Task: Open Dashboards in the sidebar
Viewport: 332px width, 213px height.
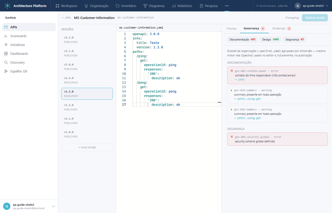Action: pyautogui.click(x=29, y=54)
